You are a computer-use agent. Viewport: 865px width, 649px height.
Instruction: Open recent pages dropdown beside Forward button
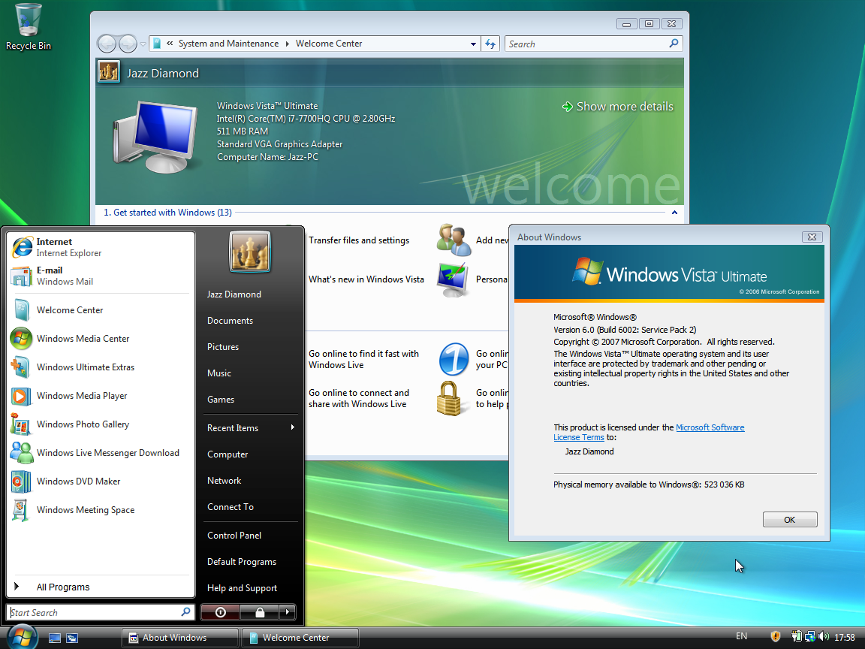(143, 44)
